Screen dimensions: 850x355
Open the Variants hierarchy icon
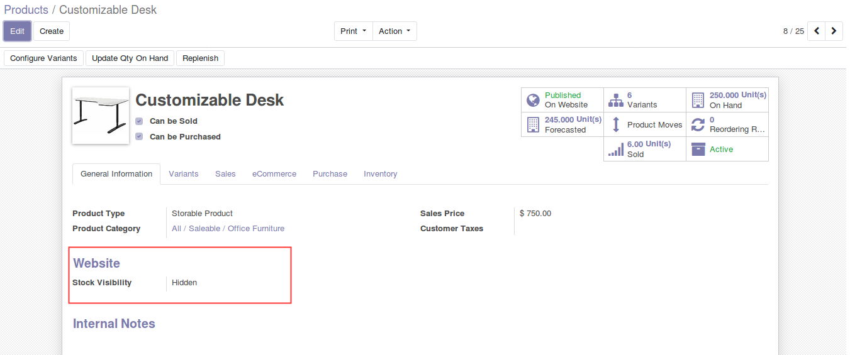click(x=615, y=100)
